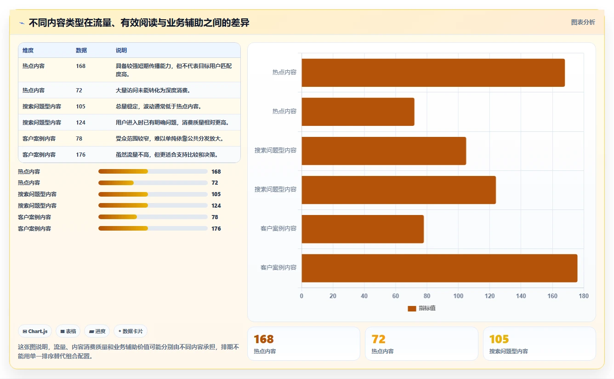Click the progress bar labeled 78
This screenshot has width=614, height=379.
[x=153, y=217]
